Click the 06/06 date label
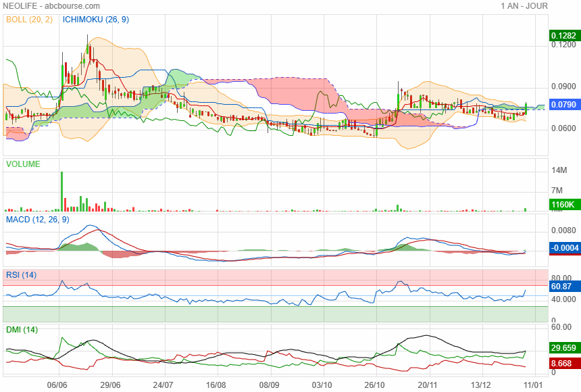This screenshot has width=581, height=392. tap(57, 385)
